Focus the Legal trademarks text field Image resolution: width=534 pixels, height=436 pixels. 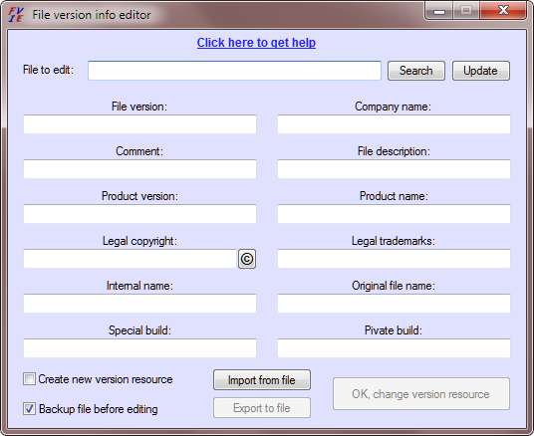[x=394, y=259]
